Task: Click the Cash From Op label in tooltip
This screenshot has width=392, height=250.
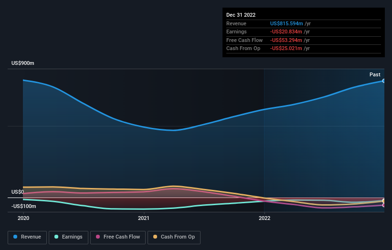Action: [x=243, y=49]
